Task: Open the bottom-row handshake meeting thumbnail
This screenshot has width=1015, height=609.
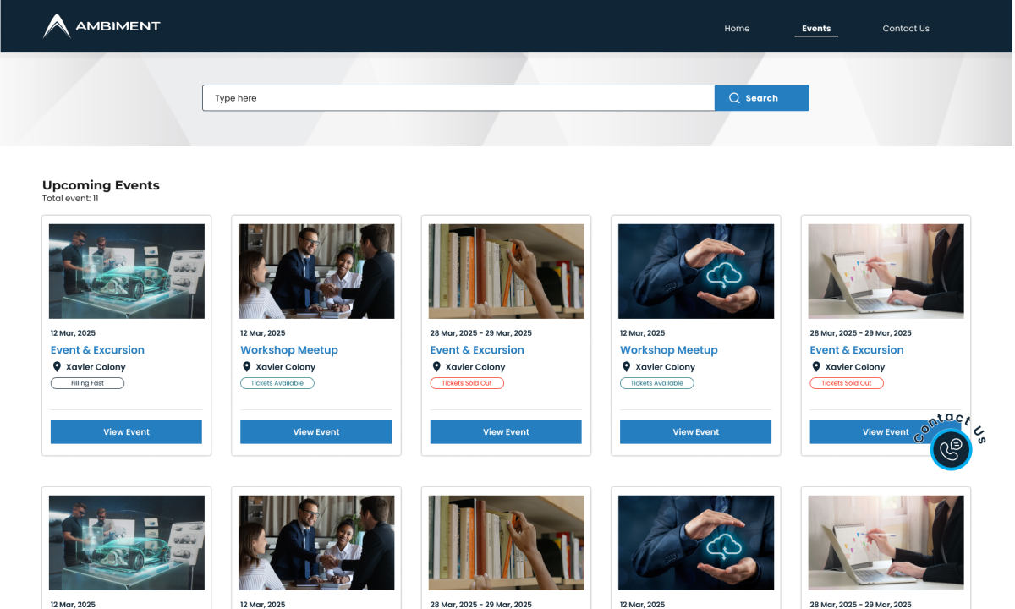Action: [316, 543]
